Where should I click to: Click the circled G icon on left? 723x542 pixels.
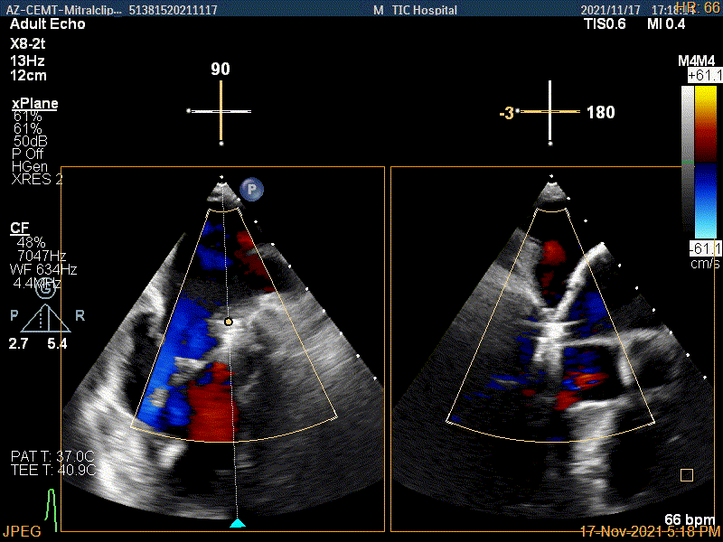coord(43,288)
